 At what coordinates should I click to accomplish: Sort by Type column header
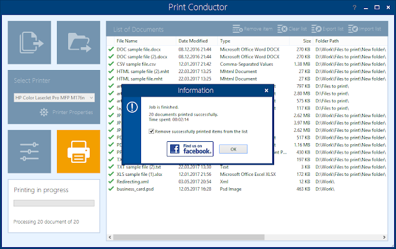pos(253,41)
